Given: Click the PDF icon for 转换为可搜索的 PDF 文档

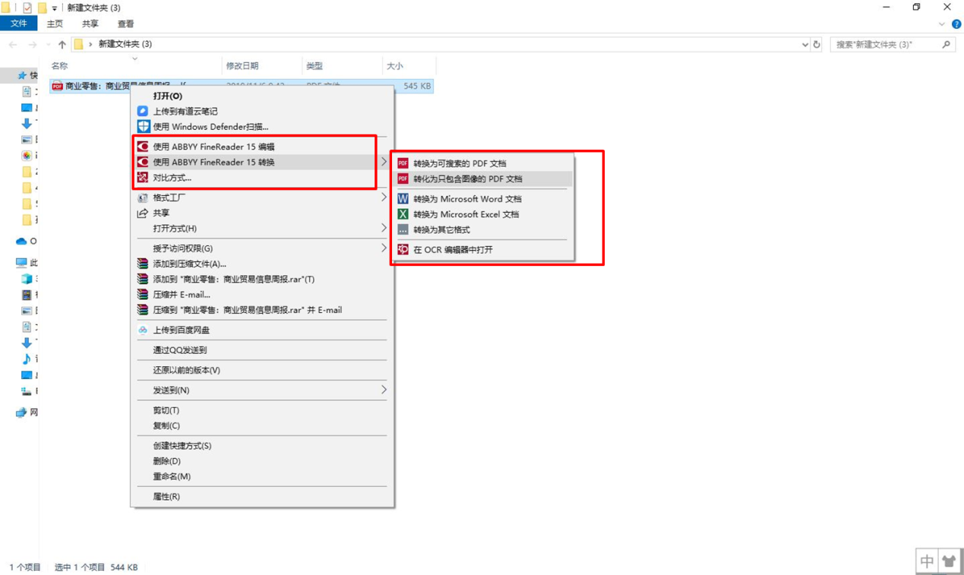Looking at the screenshot, I should click(x=403, y=163).
